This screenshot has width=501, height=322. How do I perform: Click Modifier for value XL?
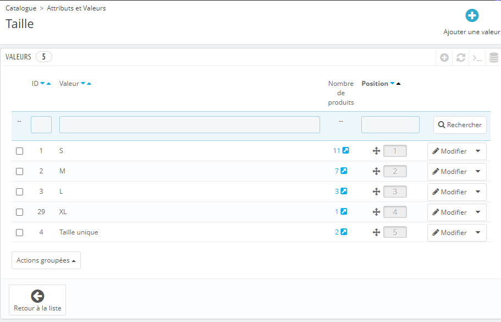coord(449,212)
